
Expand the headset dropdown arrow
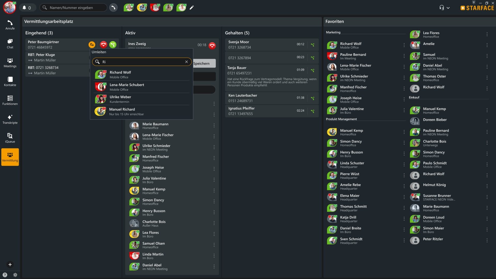tap(448, 8)
